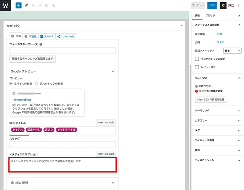This screenshot has height=190, width=244.
Task: Collapse the Yoast SEO sidebar panel
Action: coord(218,78)
